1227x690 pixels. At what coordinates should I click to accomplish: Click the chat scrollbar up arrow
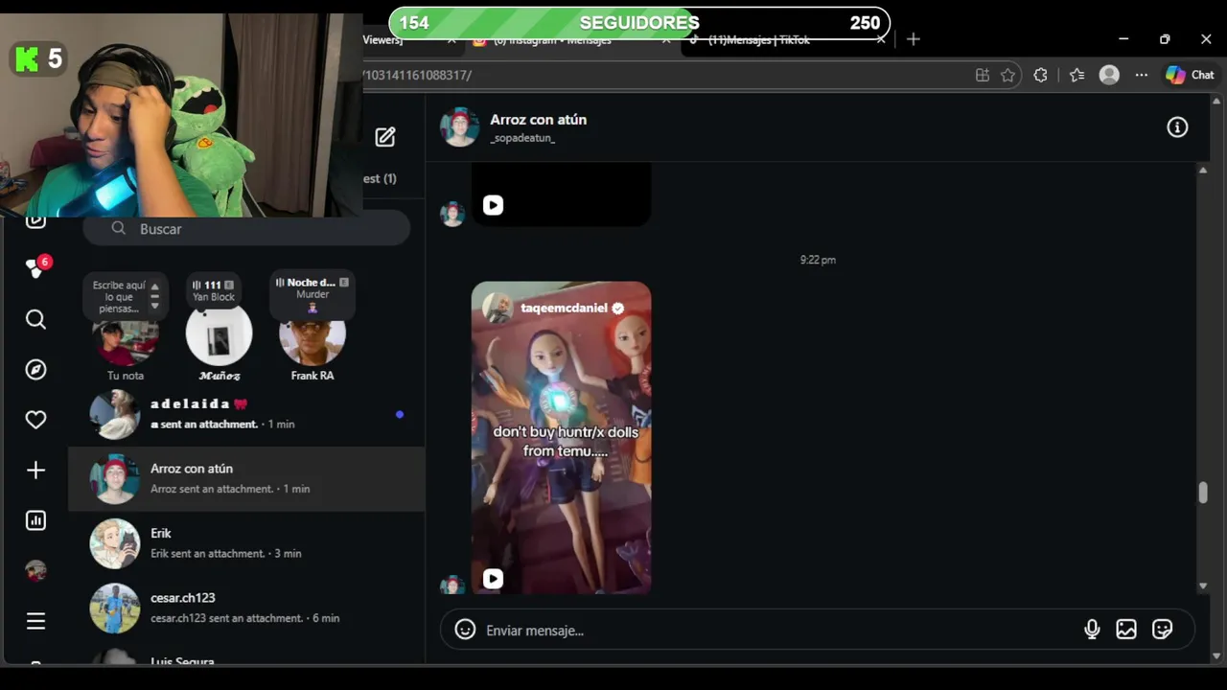point(1203,170)
